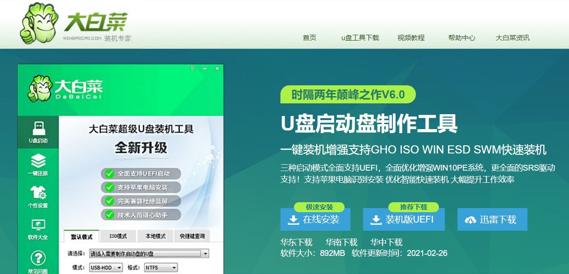Click the 支持苹果电脑安装 check icon
The image size is (569, 274).
pyautogui.click(x=109, y=187)
